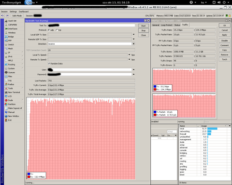
Task: Open the Radius menu entry
Action: (11, 84)
